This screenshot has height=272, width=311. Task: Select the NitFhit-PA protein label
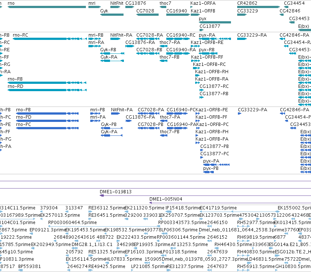click(122, 110)
